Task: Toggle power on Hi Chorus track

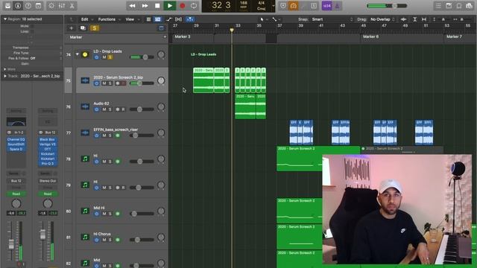Action: (x=96, y=240)
